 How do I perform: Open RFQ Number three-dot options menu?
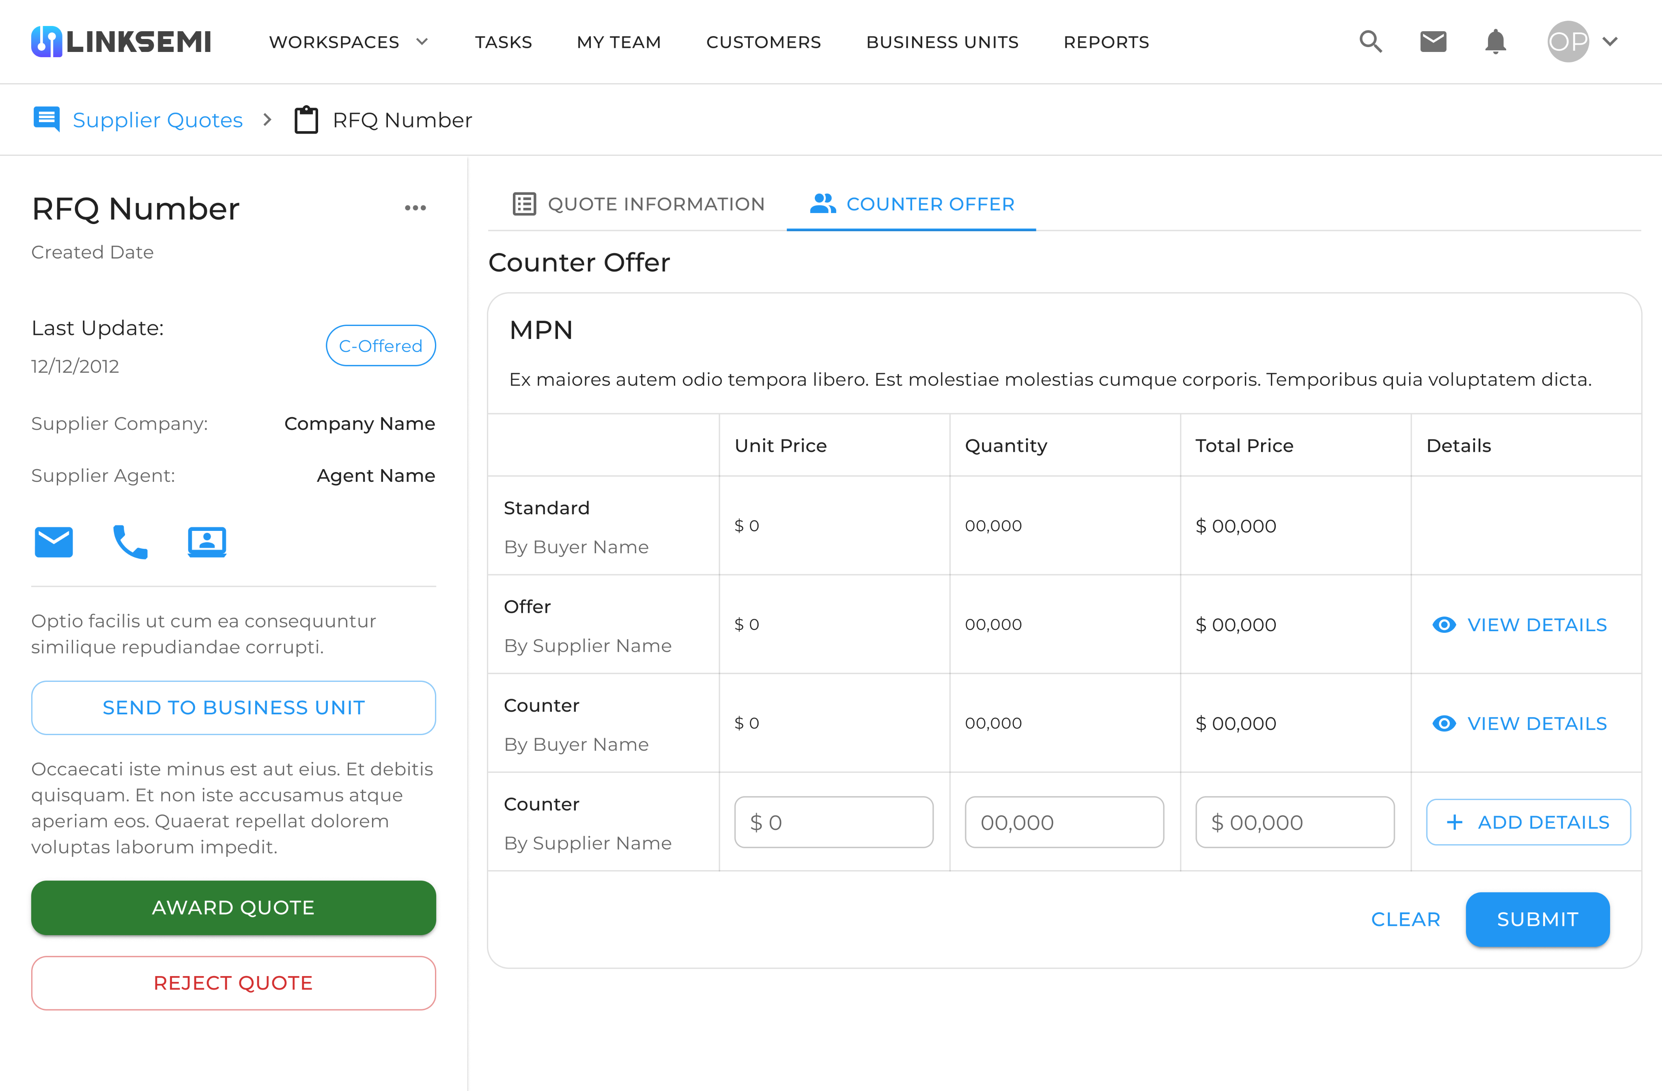pos(415,208)
